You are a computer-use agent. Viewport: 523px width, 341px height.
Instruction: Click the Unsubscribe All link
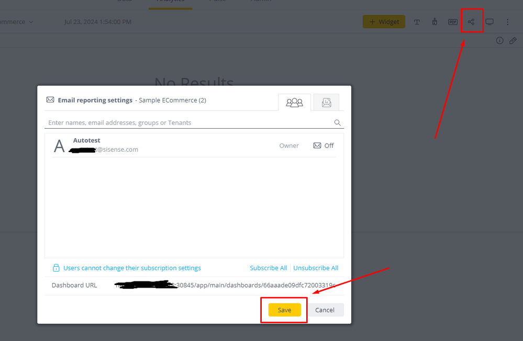pos(316,268)
